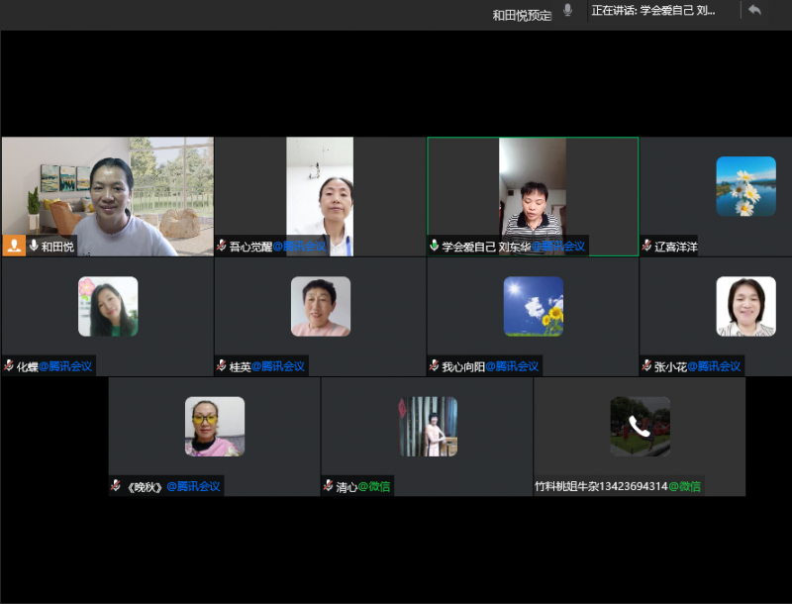The image size is (792, 604).
Task: Click the muted mic icon for 张小花
Action: click(x=646, y=365)
